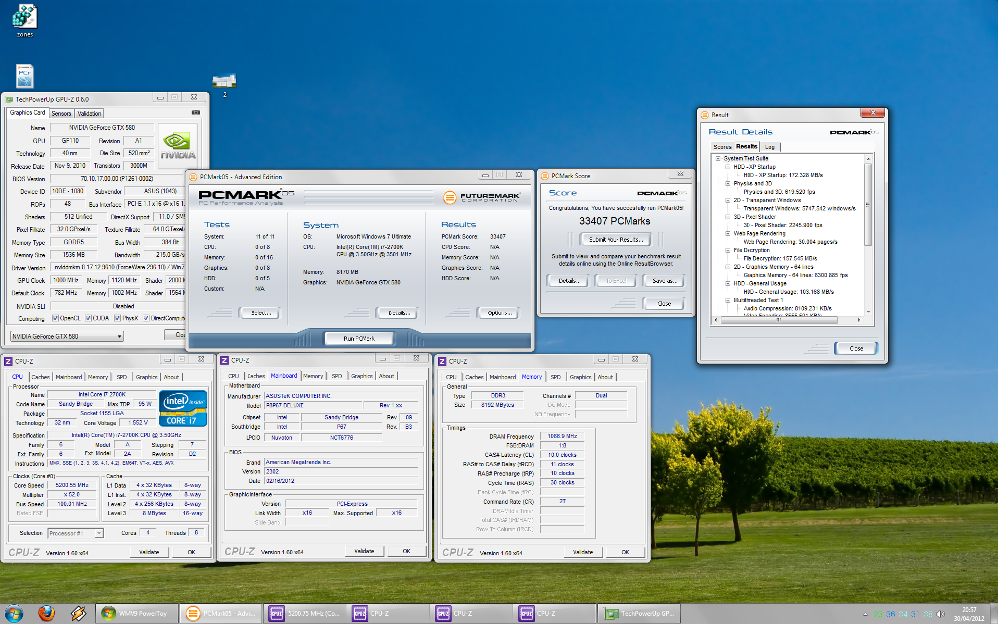998x624 pixels.
Task: Click Save as button in PCMark Score
Action: click(664, 281)
